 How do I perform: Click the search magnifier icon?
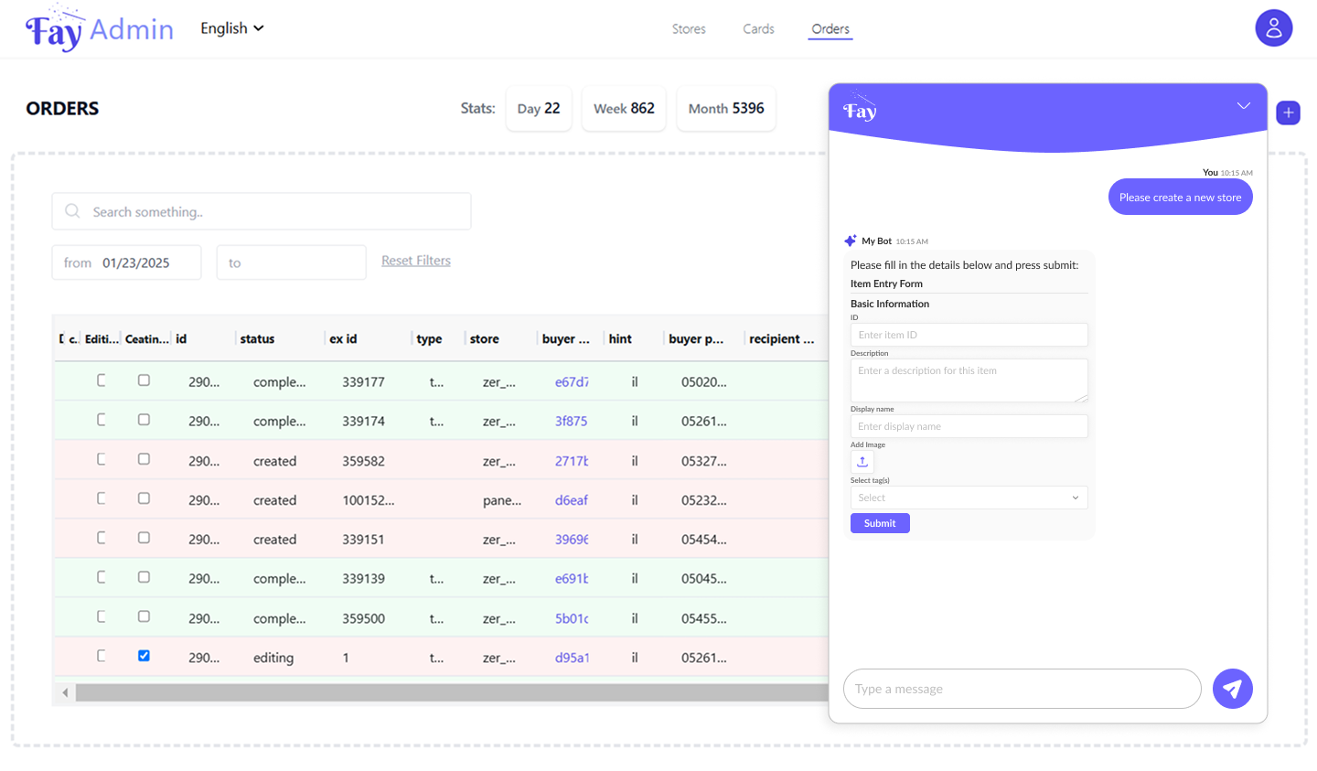(x=72, y=211)
